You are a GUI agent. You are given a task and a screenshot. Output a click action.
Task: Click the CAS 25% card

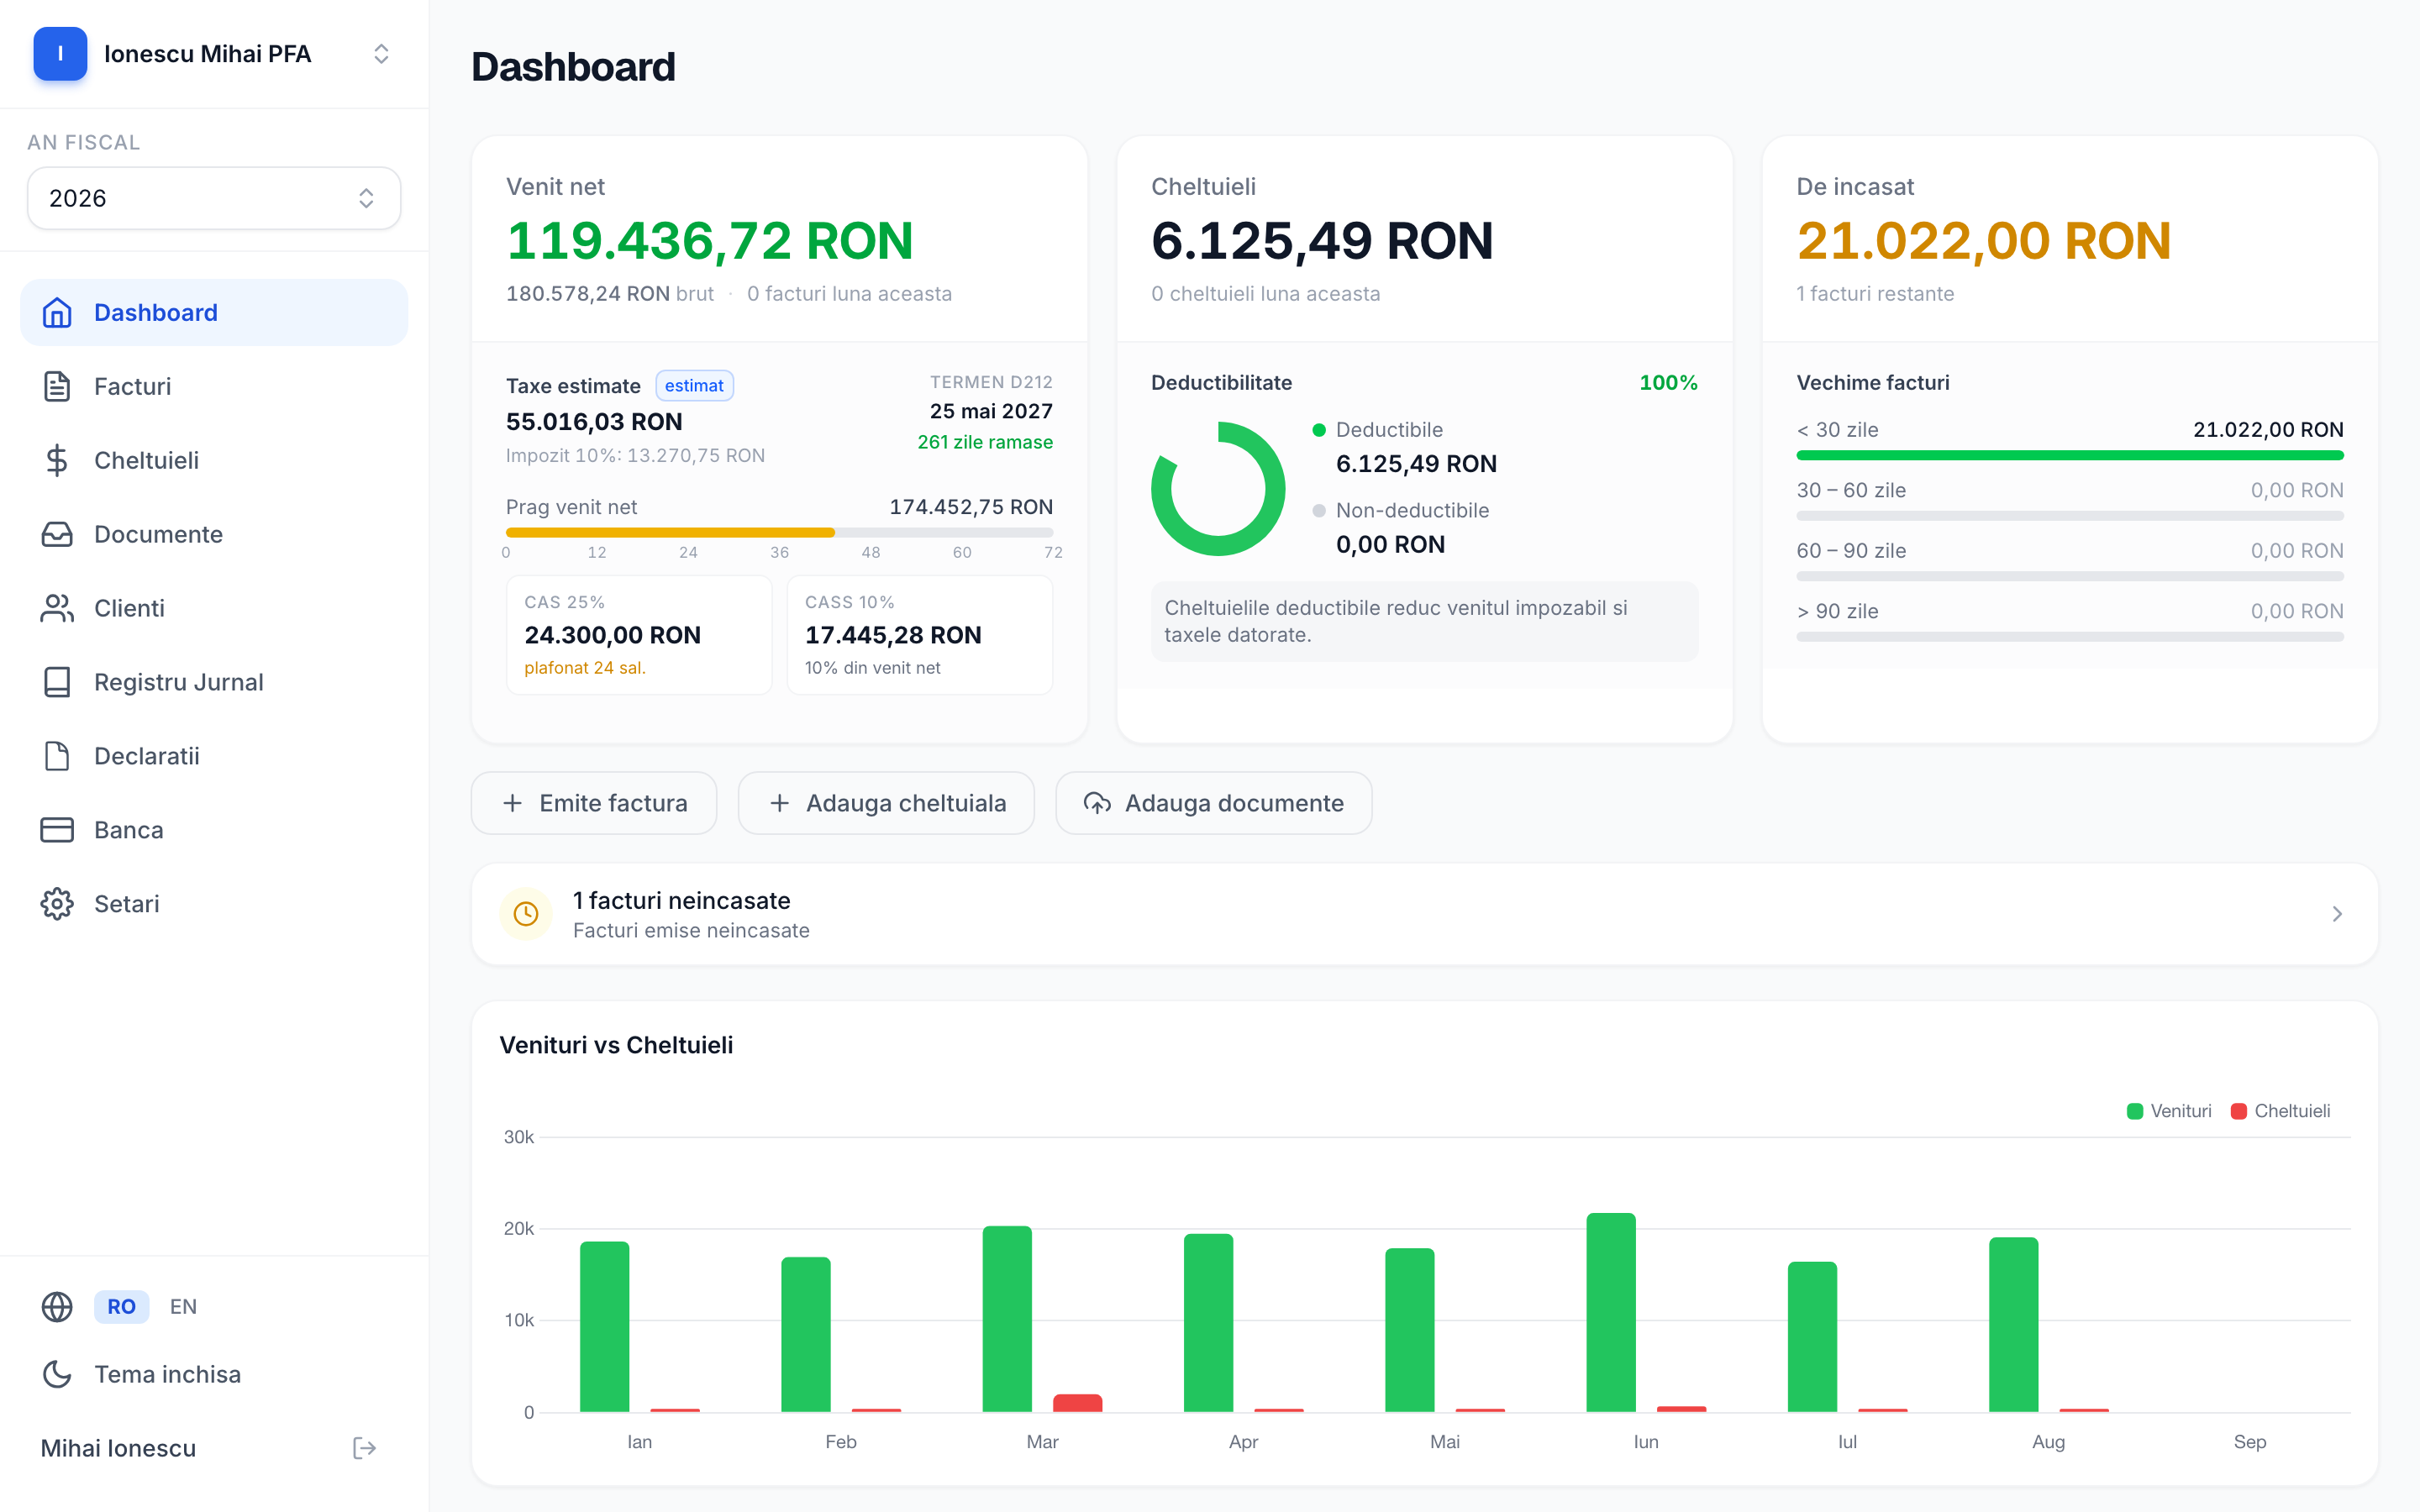click(x=640, y=635)
